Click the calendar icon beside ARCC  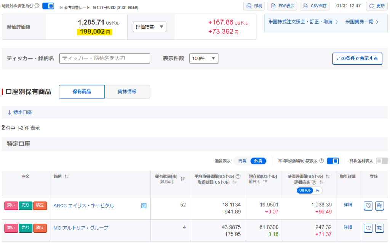(144, 206)
